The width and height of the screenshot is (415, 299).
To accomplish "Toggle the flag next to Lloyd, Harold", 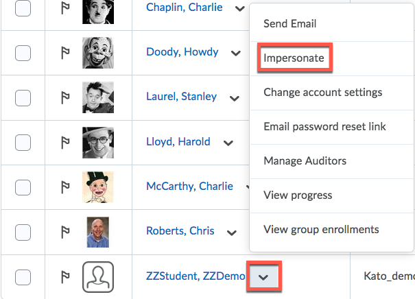I will [66, 143].
